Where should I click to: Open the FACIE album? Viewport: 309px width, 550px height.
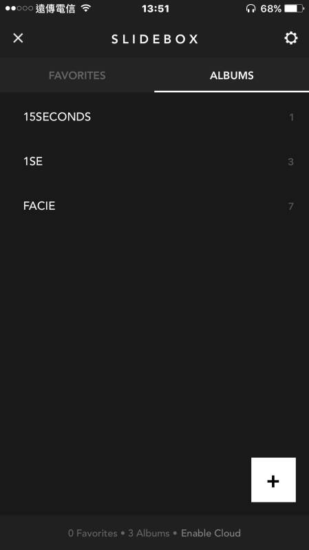pyautogui.click(x=154, y=206)
